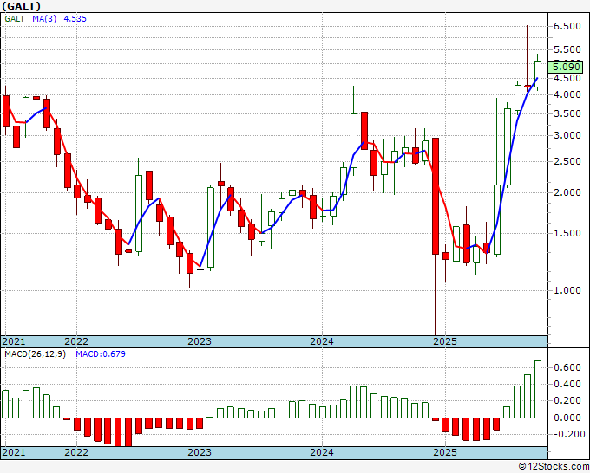Click the 4.000 price axis label

(x=567, y=94)
